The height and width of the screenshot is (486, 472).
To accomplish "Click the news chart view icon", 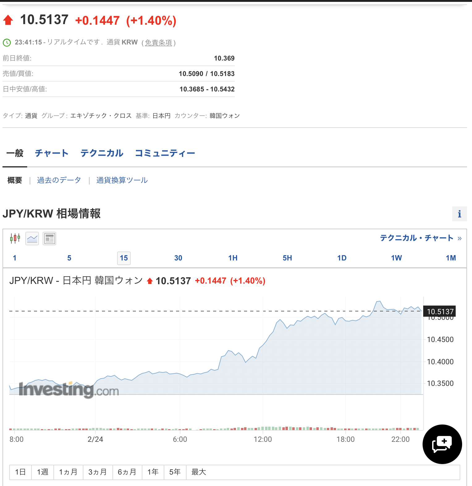I will pyautogui.click(x=49, y=238).
